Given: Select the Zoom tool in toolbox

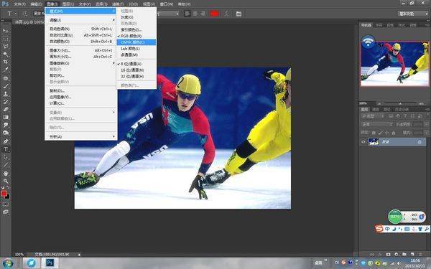Looking at the screenshot, I should tap(6, 181).
